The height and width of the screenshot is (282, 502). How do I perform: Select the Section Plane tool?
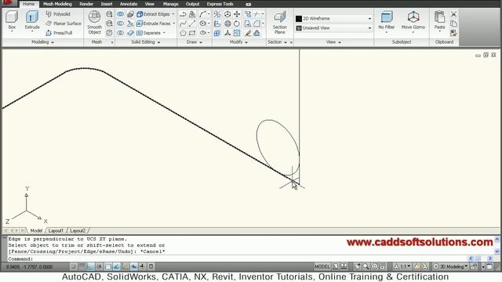(279, 23)
